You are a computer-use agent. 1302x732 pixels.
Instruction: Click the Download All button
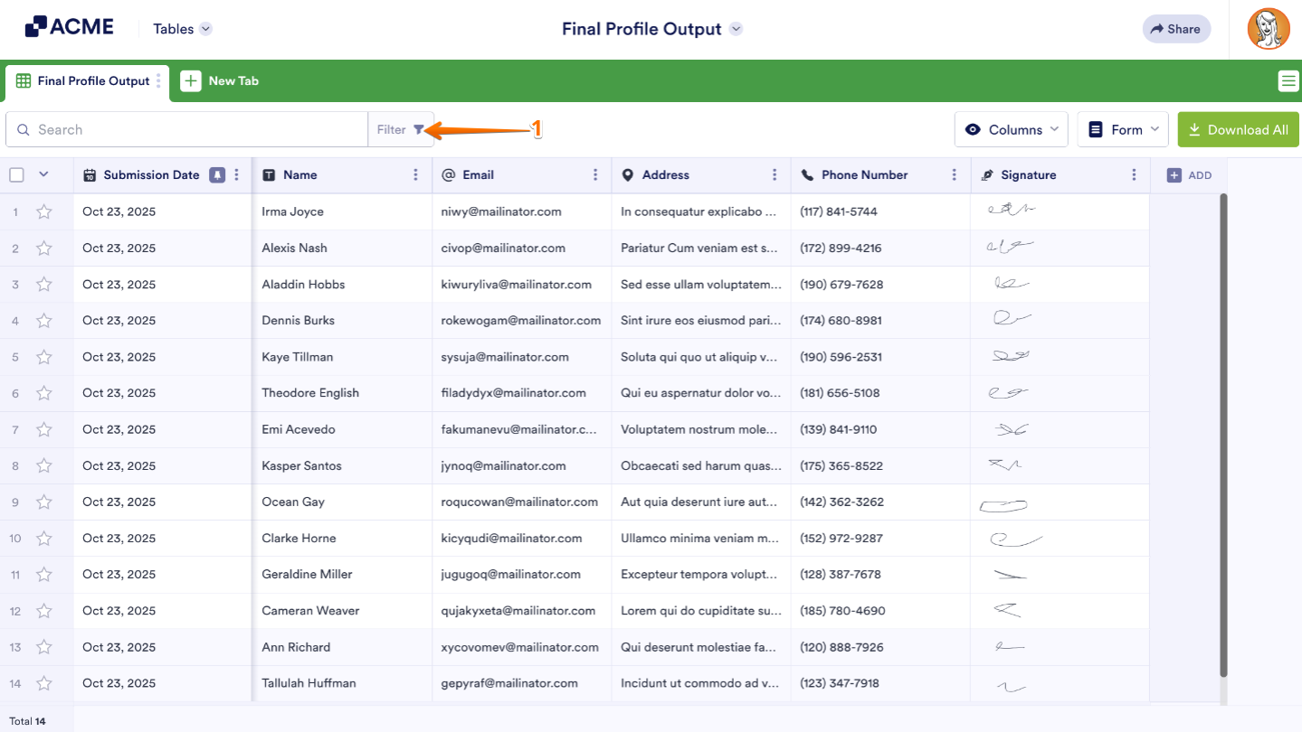(x=1238, y=129)
